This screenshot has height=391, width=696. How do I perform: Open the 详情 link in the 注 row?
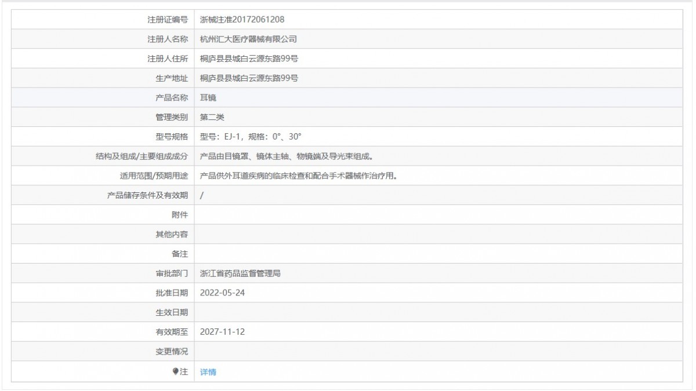pos(208,372)
